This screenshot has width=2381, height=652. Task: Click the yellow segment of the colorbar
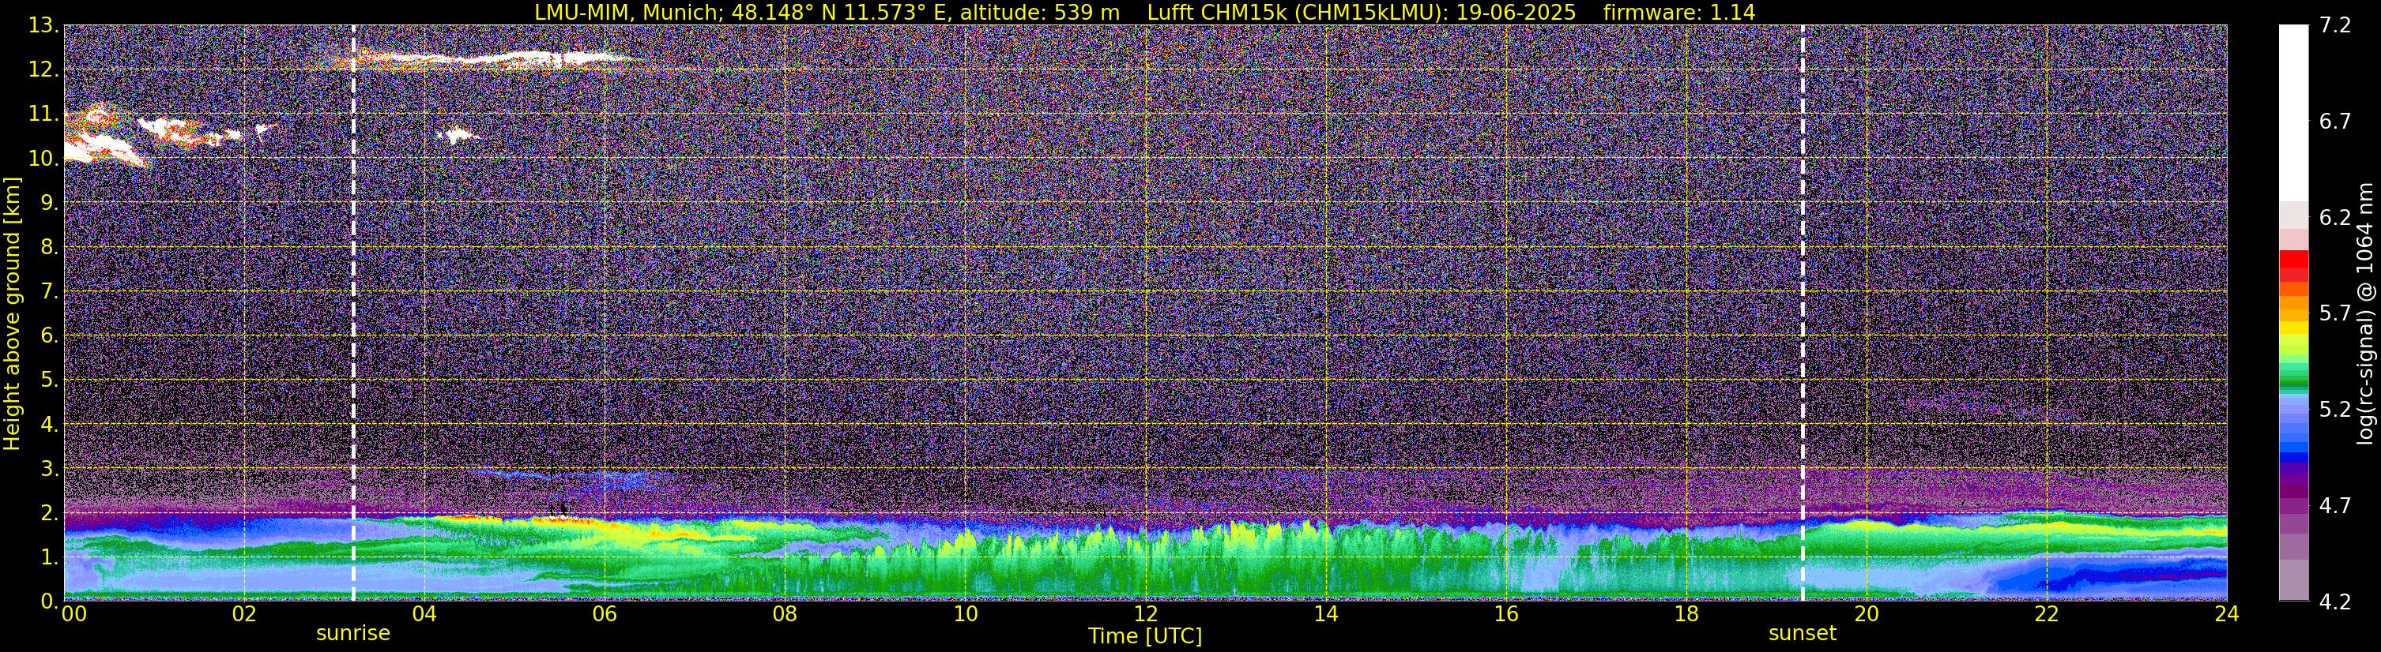click(x=2293, y=327)
